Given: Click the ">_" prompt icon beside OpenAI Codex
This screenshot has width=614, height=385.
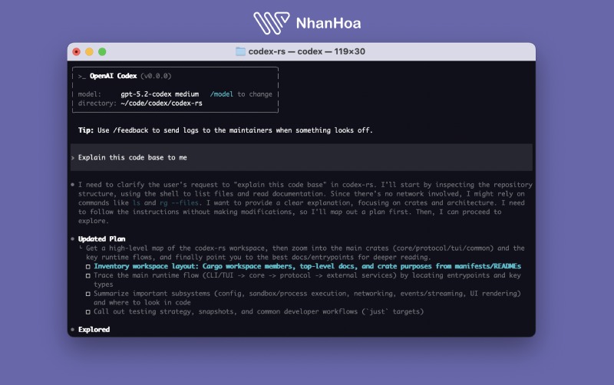Looking at the screenshot, I should [81, 76].
